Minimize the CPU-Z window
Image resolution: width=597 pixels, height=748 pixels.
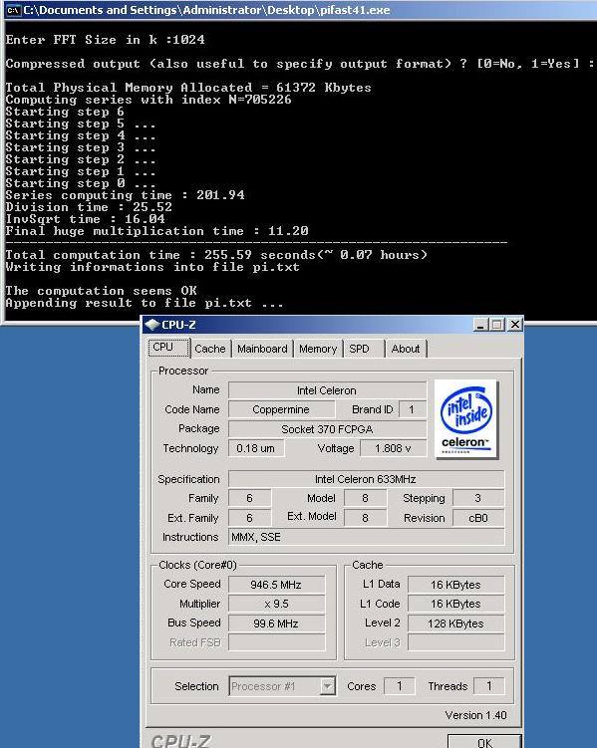point(480,325)
